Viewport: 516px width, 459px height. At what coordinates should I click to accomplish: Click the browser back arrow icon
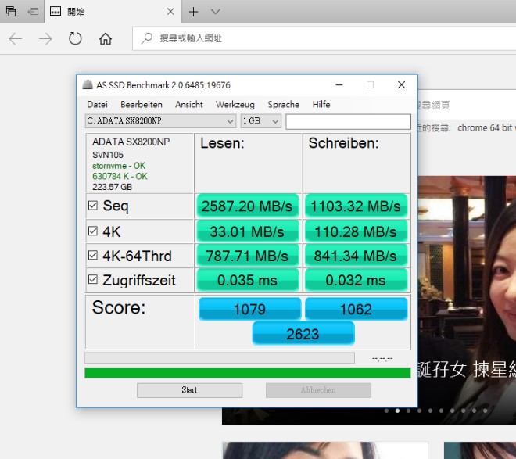point(16,39)
